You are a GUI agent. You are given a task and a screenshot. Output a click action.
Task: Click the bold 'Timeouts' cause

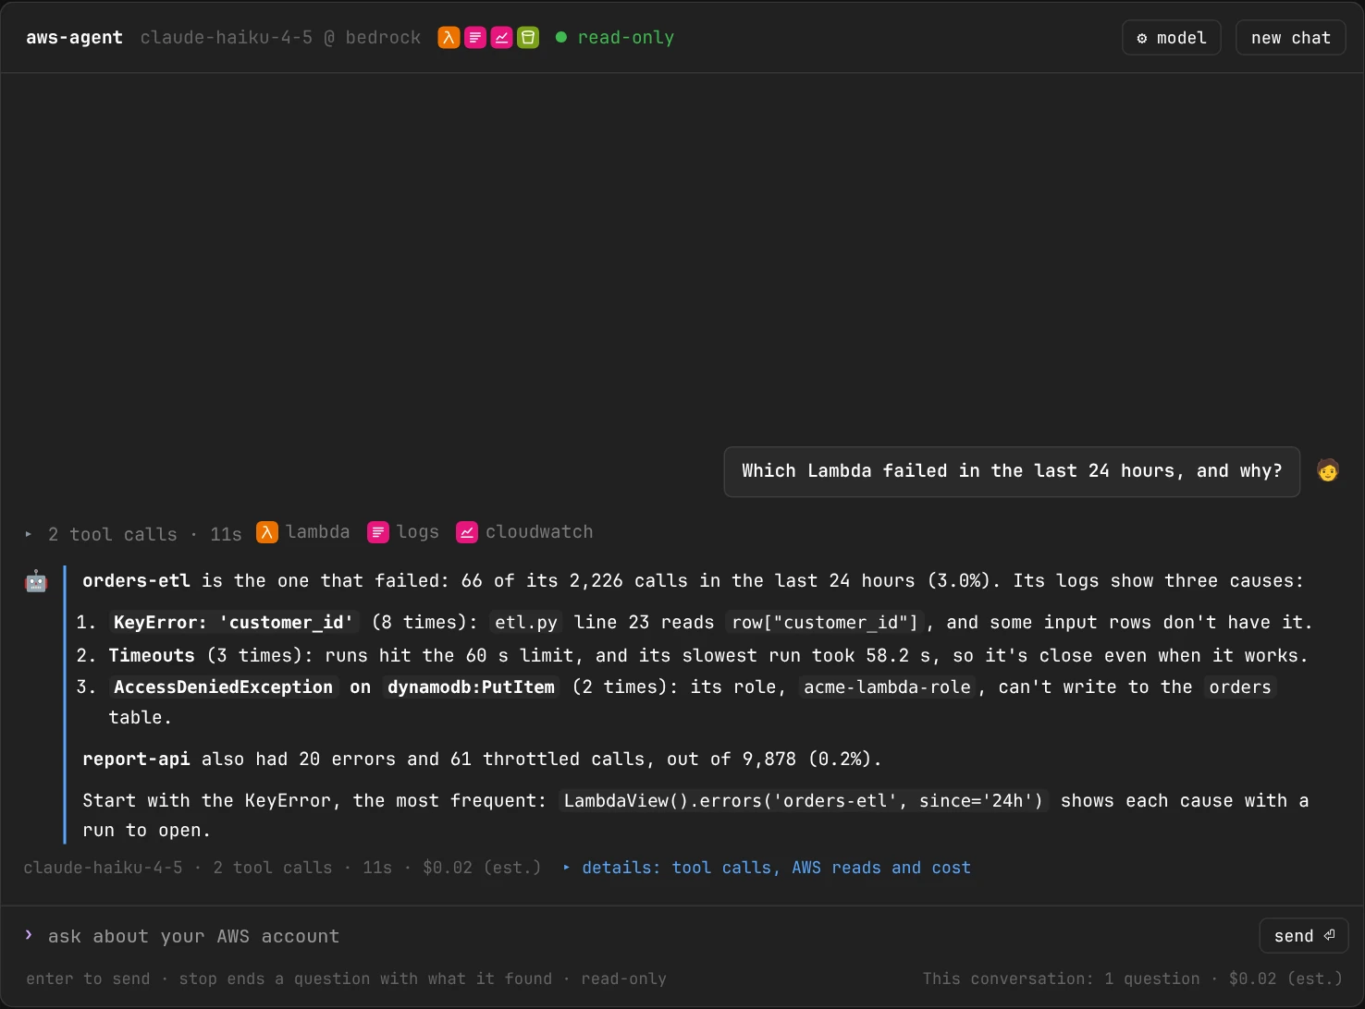pos(152,656)
